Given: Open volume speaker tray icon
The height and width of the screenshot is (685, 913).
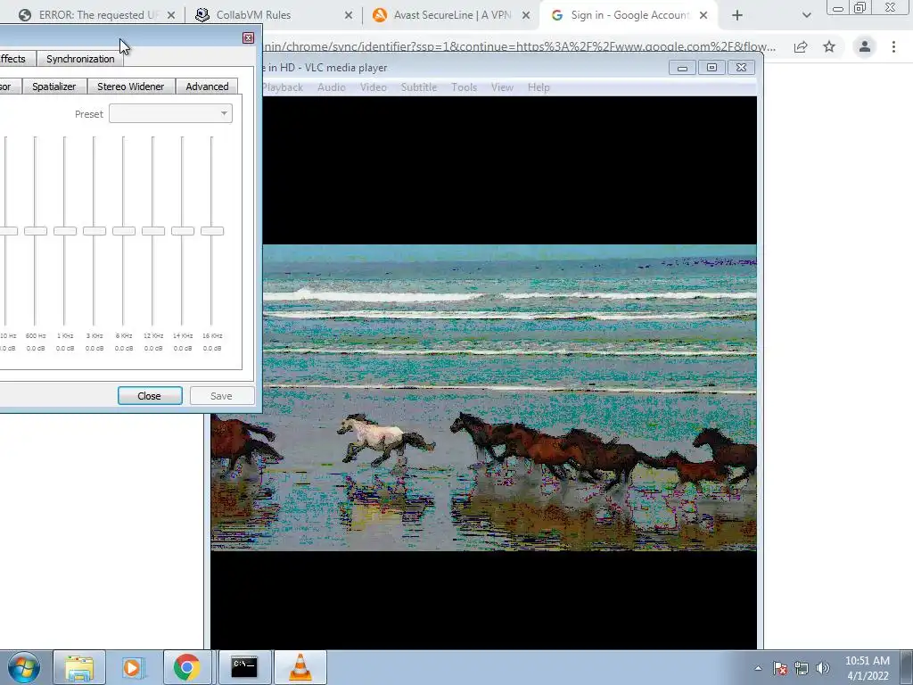Looking at the screenshot, I should click(823, 668).
